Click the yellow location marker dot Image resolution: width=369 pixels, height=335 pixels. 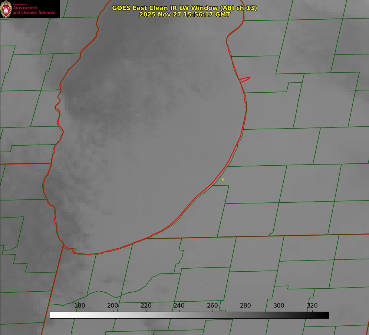[x=223, y=179]
